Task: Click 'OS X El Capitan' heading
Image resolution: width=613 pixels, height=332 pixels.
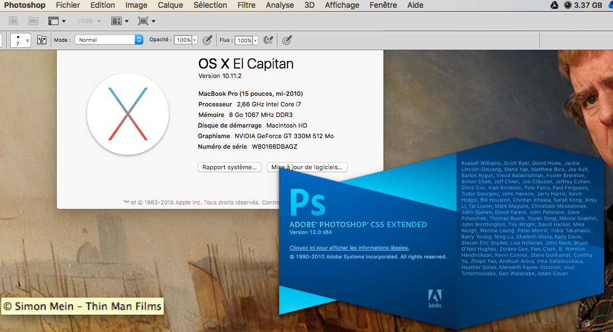Action: pos(246,64)
